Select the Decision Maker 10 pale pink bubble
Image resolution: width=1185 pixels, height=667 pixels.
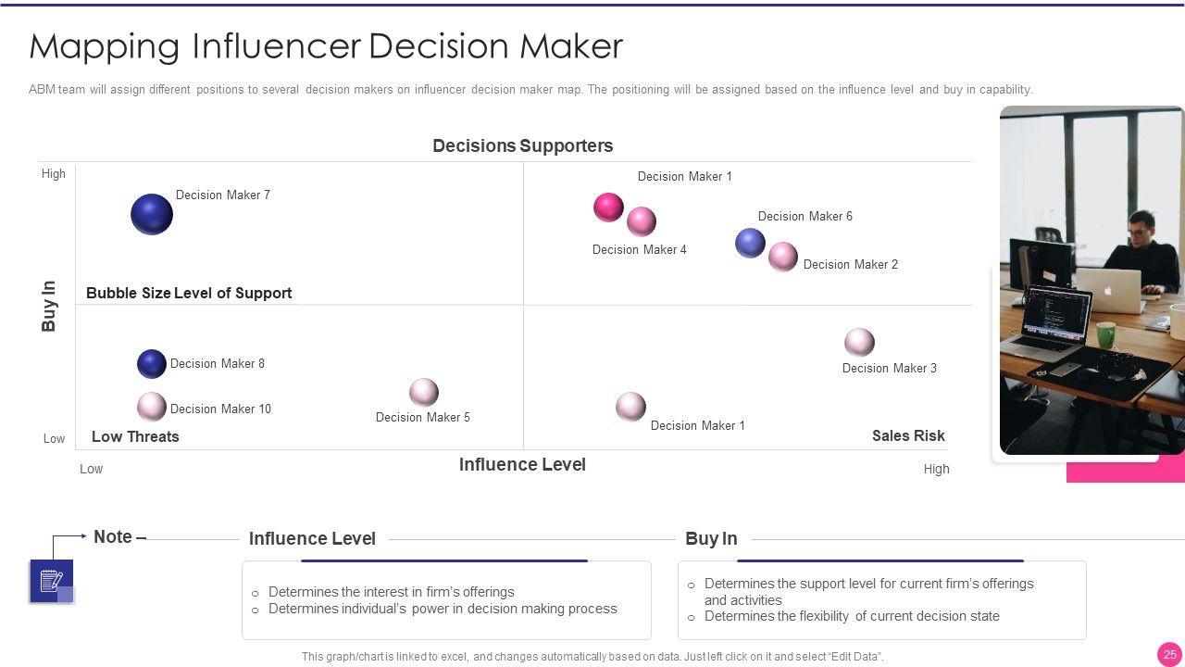[x=152, y=407]
